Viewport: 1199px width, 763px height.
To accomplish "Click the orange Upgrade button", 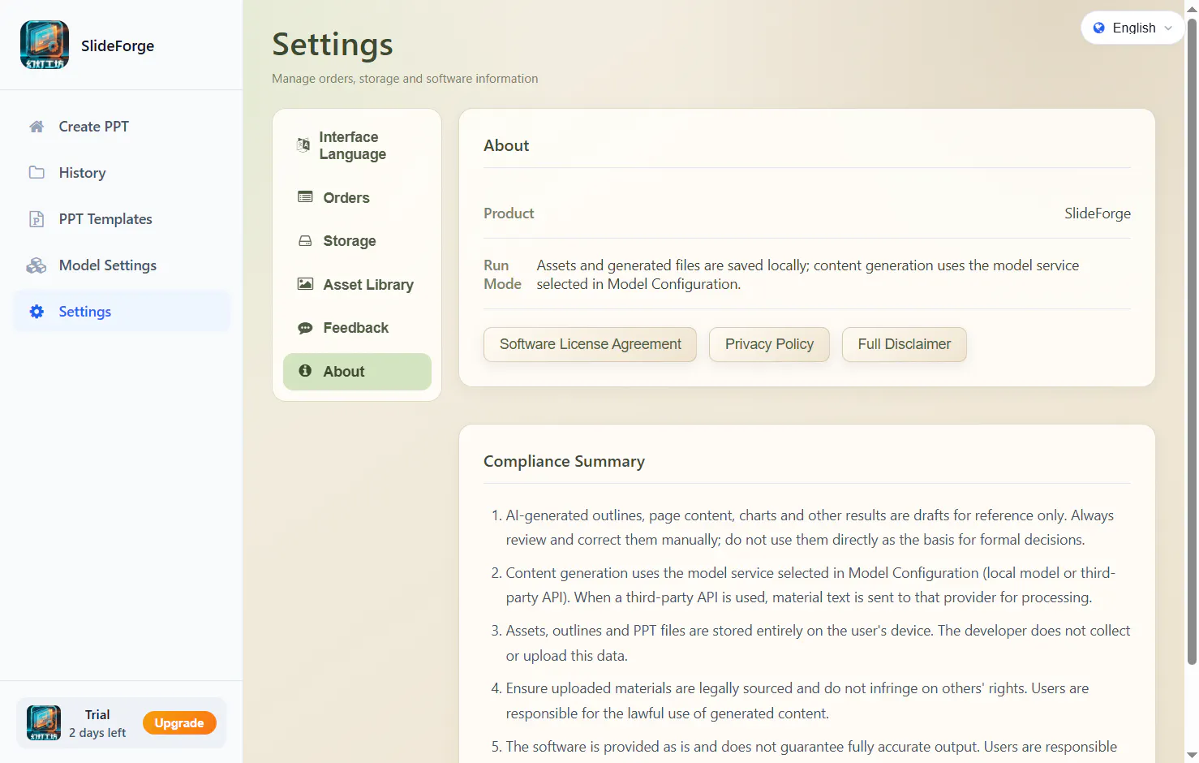I will [179, 723].
